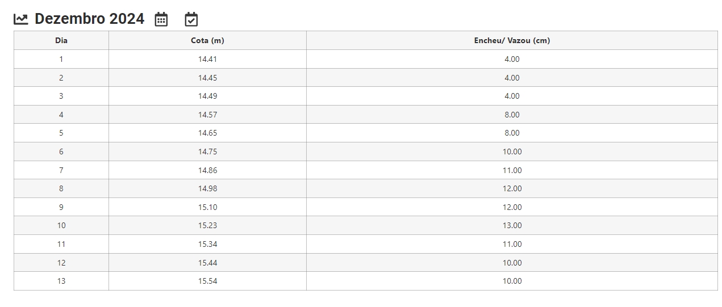Click the cota value 14.65
Image resolution: width=722 pixels, height=307 pixels.
(207, 133)
